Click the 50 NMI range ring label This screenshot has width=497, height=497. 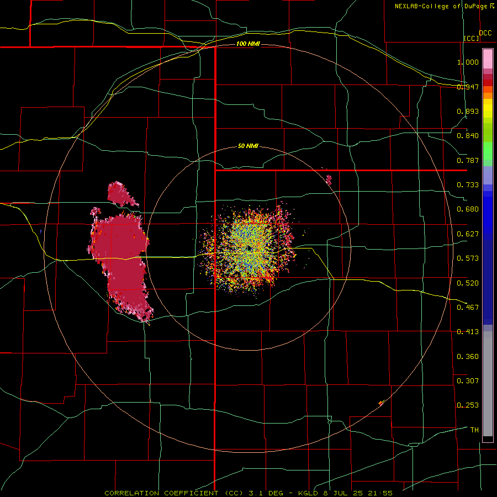click(248, 146)
